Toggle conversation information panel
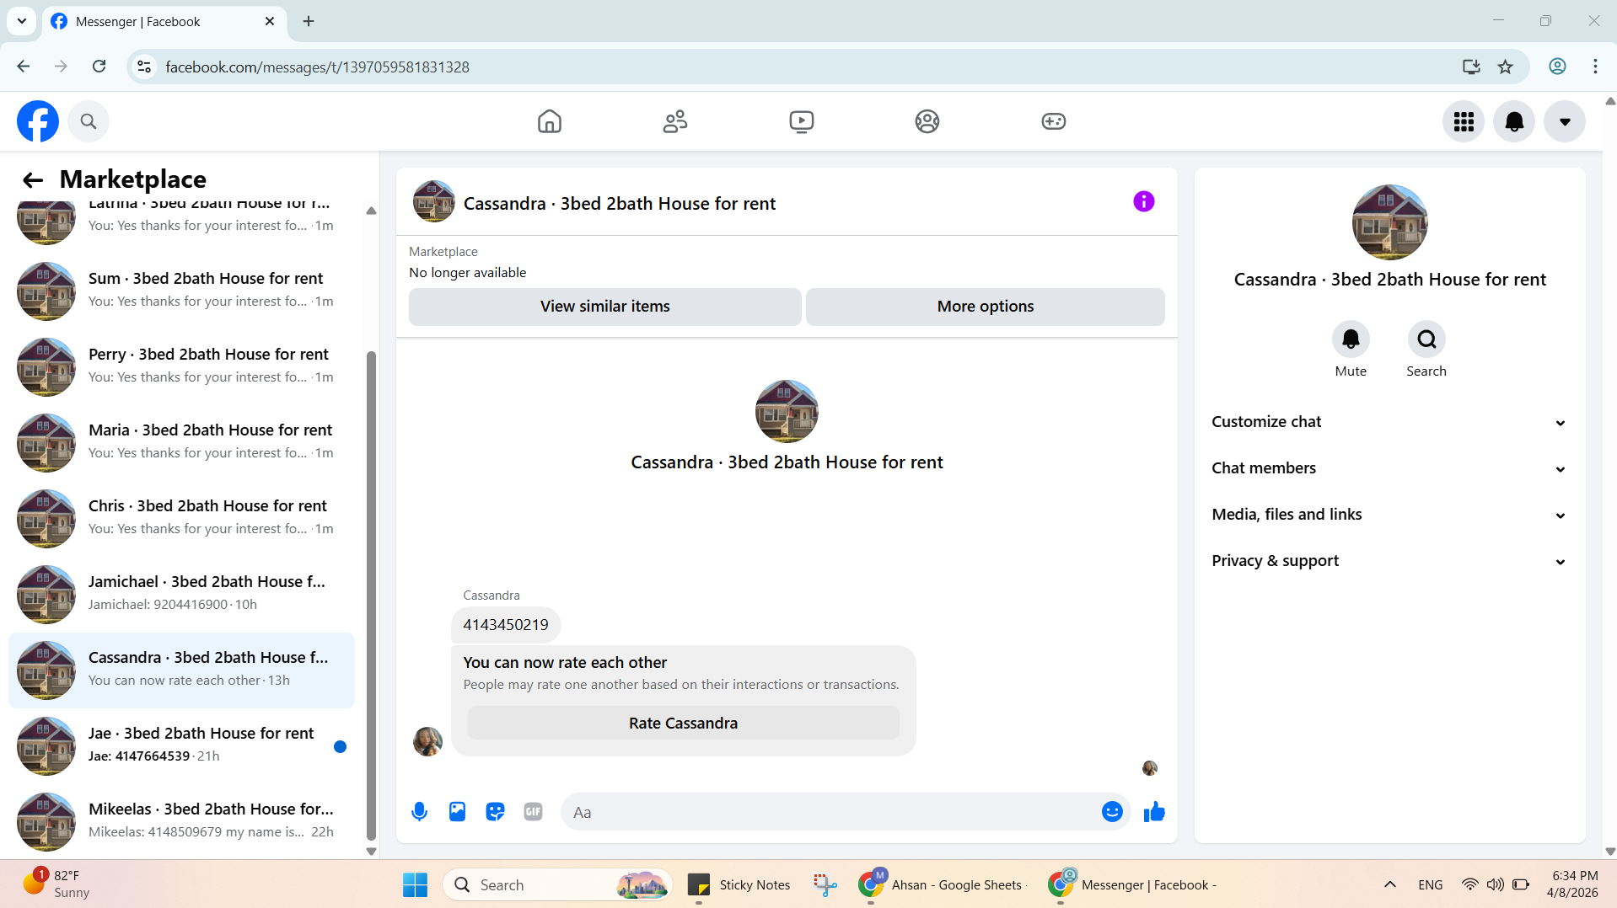 tap(1144, 201)
